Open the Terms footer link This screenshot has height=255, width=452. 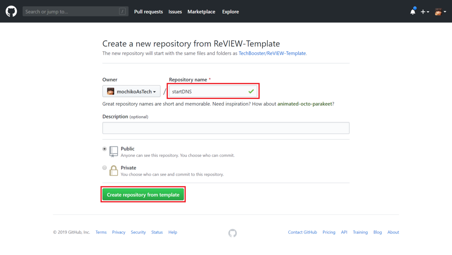tap(101, 232)
